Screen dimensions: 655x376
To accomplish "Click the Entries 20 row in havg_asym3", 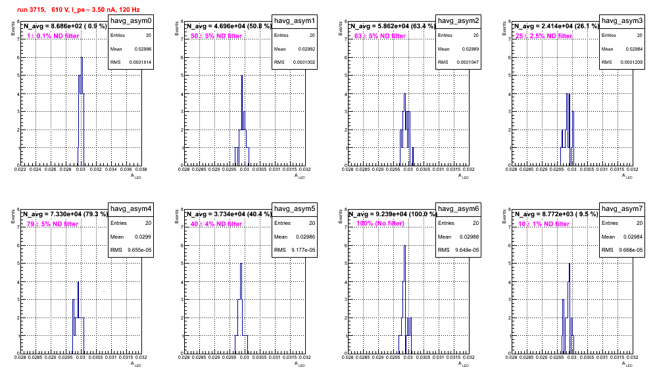I will coord(622,35).
